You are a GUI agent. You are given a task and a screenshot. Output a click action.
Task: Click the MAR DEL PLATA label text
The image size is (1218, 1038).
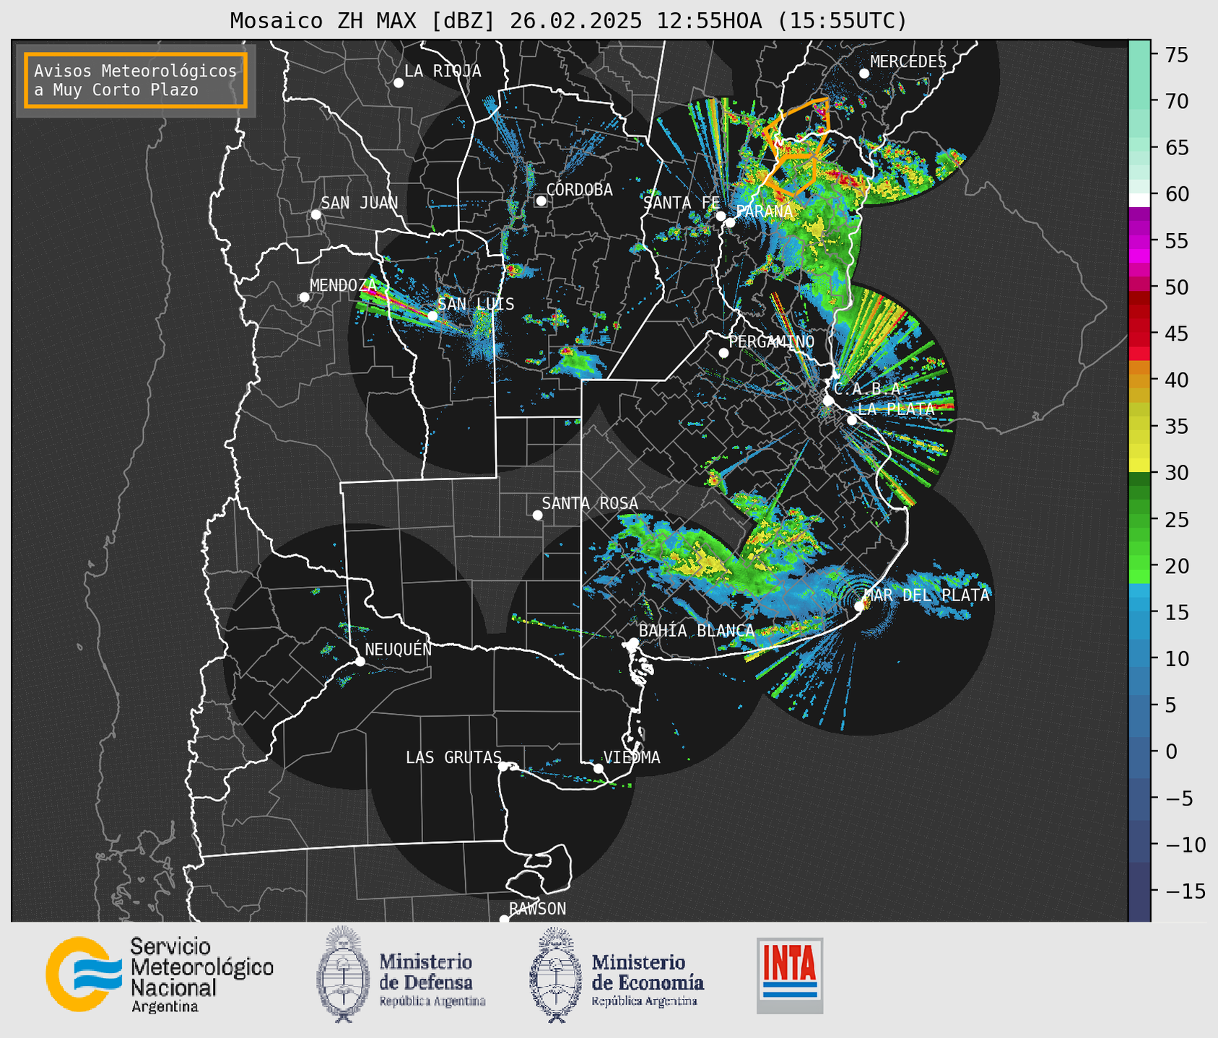coord(927,595)
